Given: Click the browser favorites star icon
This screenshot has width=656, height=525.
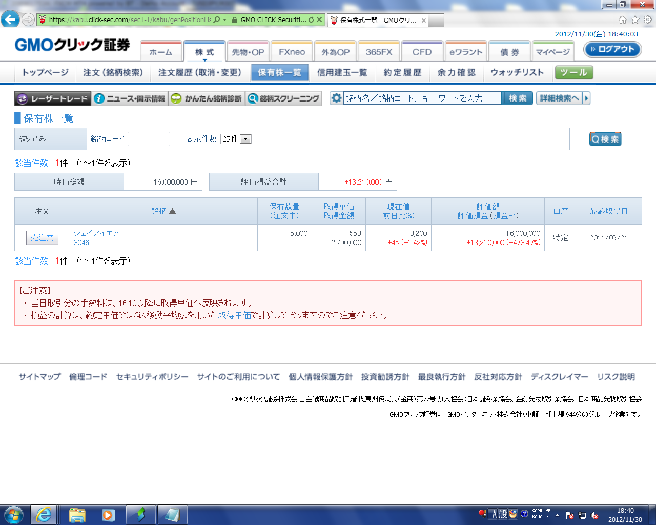Looking at the screenshot, I should click(x=635, y=19).
